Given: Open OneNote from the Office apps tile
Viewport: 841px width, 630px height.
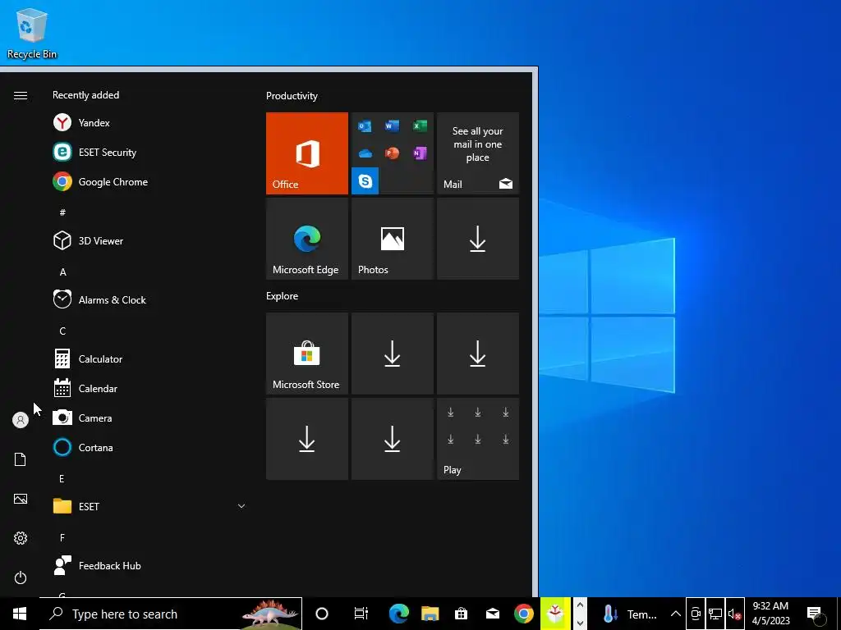Looking at the screenshot, I should click(420, 153).
